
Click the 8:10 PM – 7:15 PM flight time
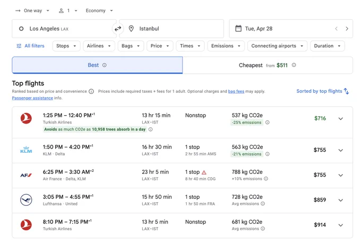pyautogui.click(x=67, y=222)
